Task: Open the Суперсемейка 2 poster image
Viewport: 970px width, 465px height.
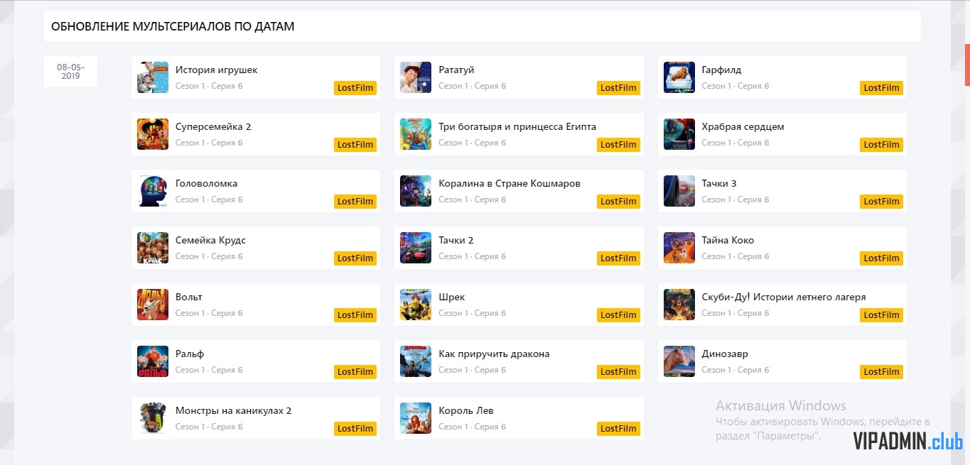Action: point(153,134)
